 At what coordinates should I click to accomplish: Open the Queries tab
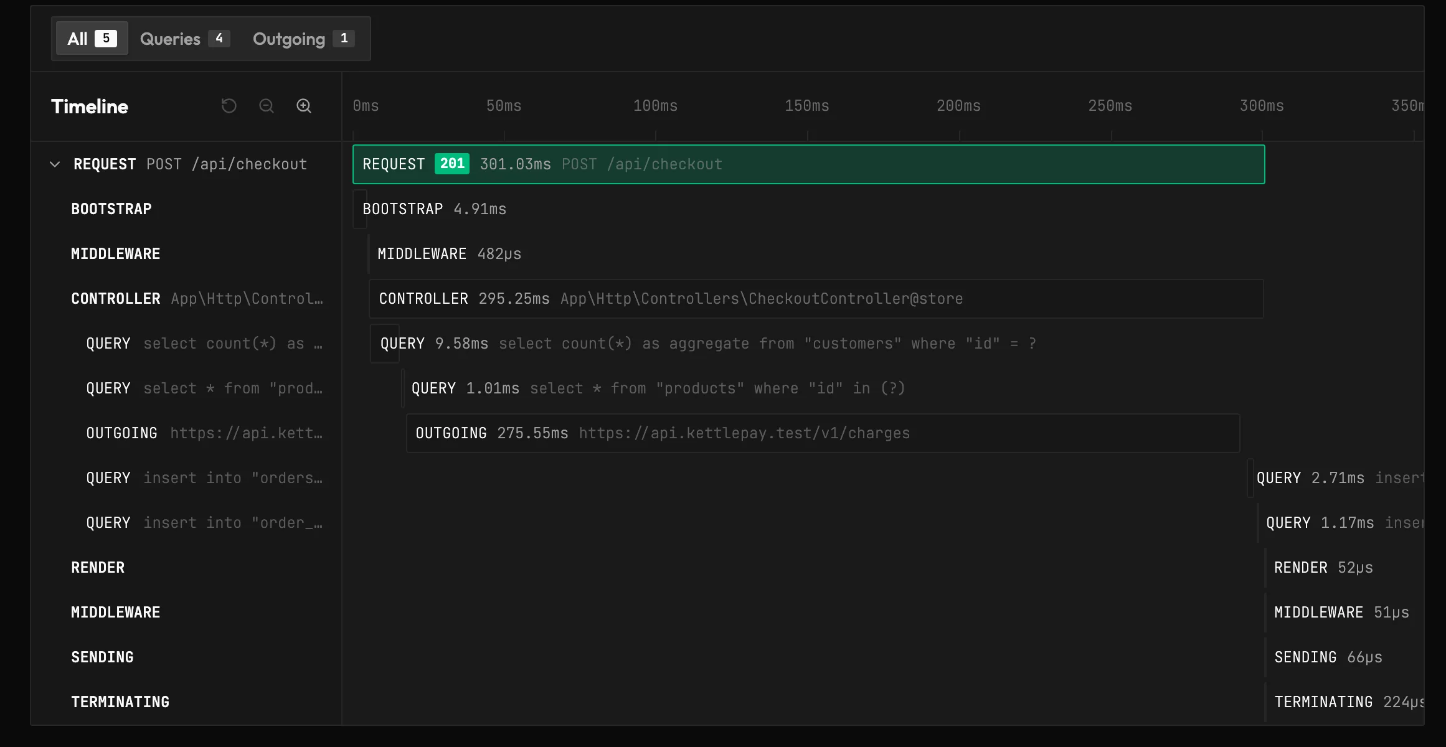click(x=185, y=39)
